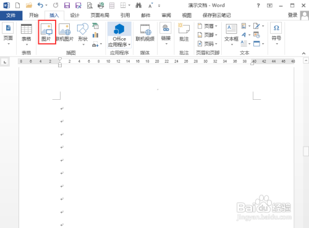Save the document with the purple disk icon
Screen dimensions: 309x228
point(67,6)
